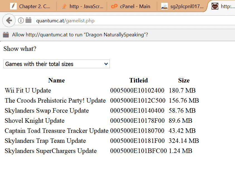Click title ID 0005000E10180700
The image size is (235, 177).
(137, 131)
